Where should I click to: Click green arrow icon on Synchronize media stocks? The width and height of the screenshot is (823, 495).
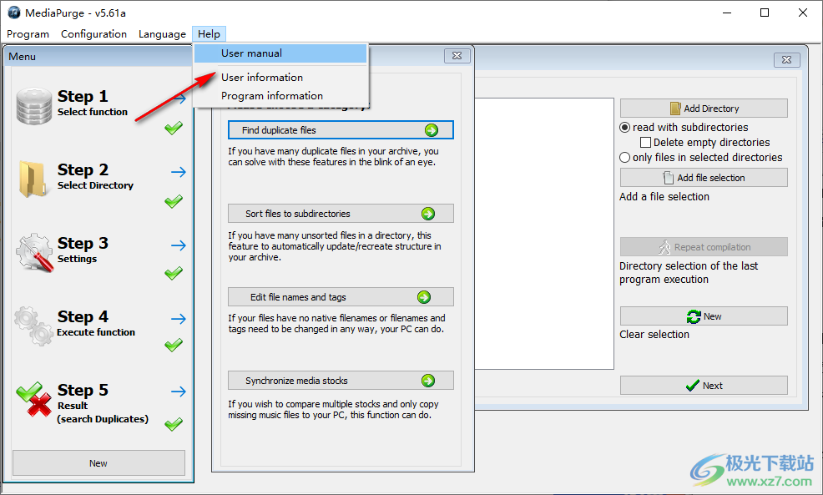tap(428, 381)
